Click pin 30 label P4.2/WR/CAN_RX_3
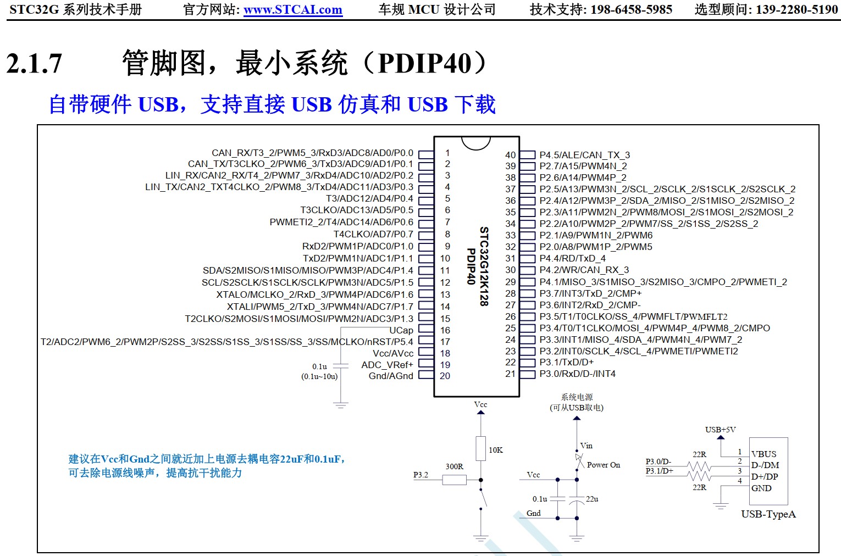841x556 pixels. [x=584, y=270]
